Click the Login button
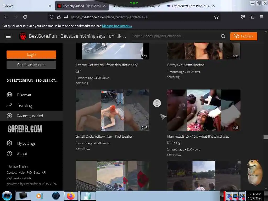 [x=31, y=54]
